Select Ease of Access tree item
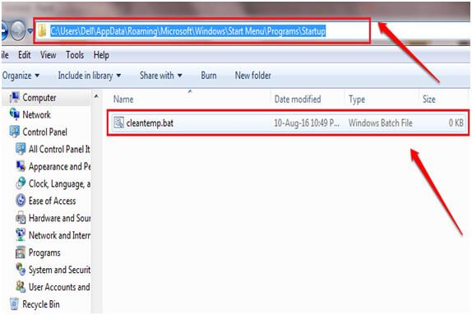Image resolution: width=472 pixels, height=315 pixels. (53, 201)
